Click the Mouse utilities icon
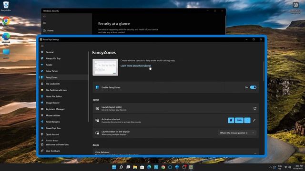 point(42,115)
